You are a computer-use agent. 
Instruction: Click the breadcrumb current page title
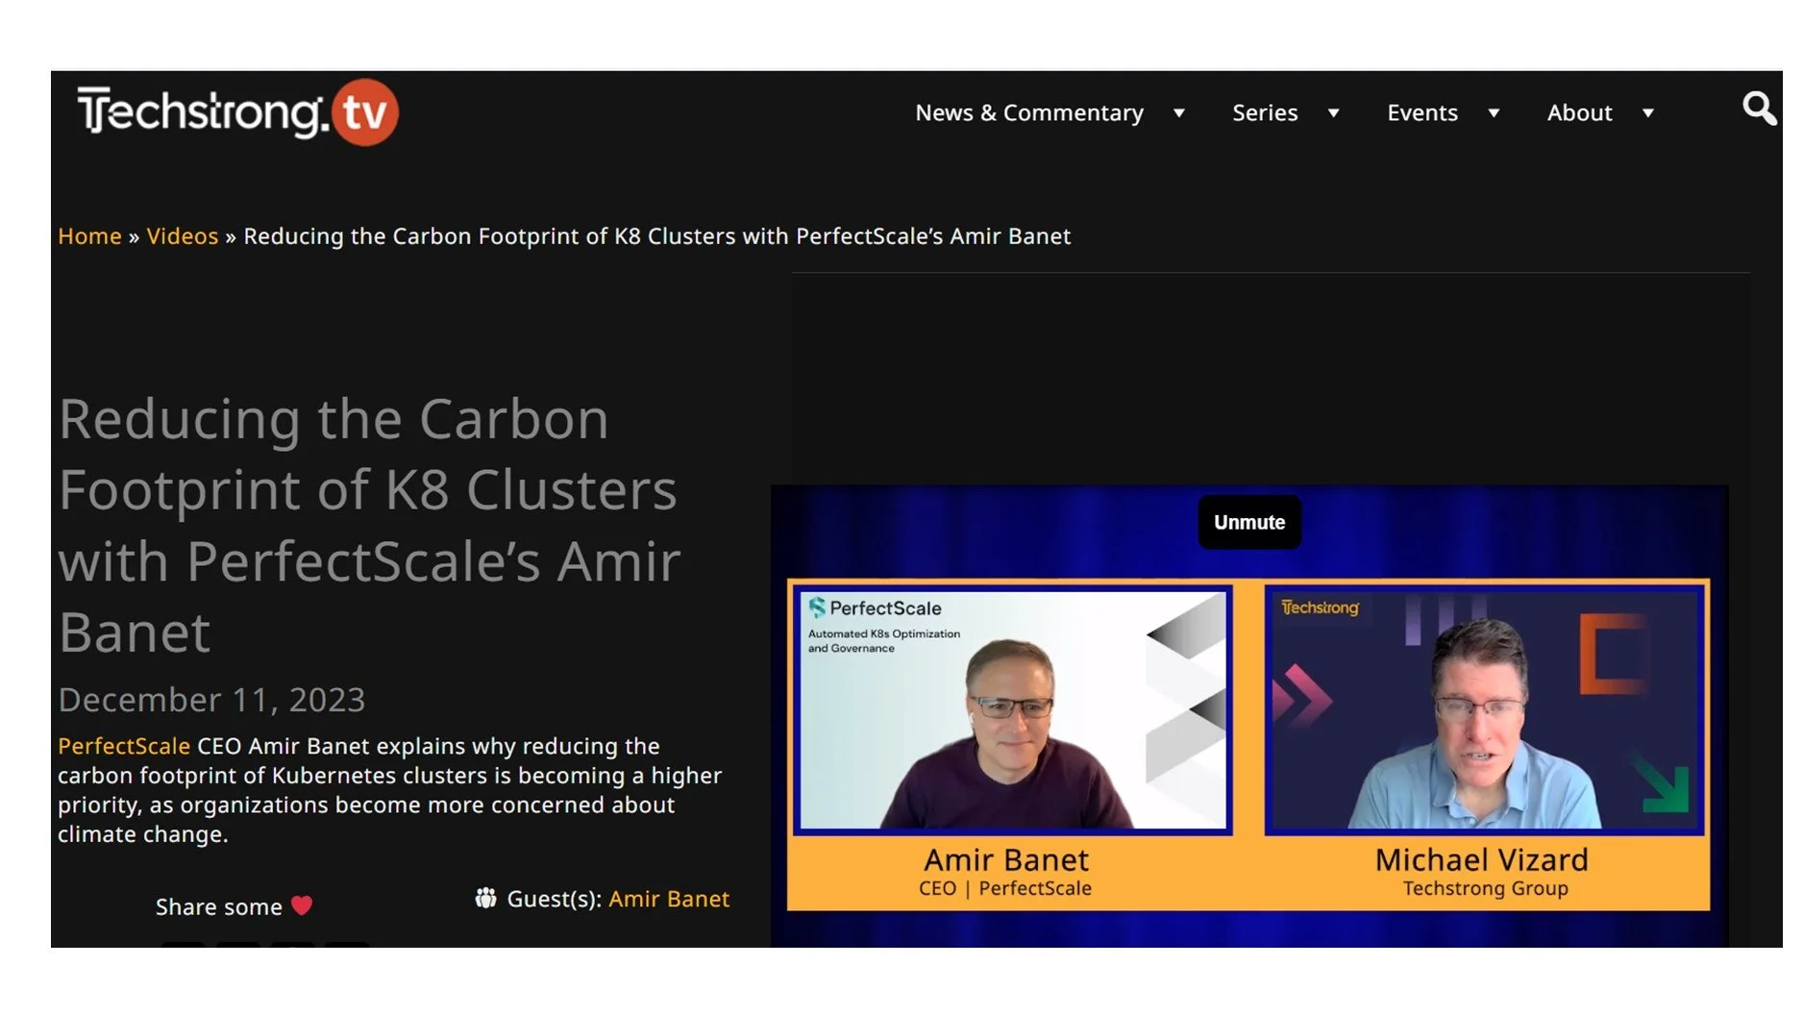click(656, 236)
